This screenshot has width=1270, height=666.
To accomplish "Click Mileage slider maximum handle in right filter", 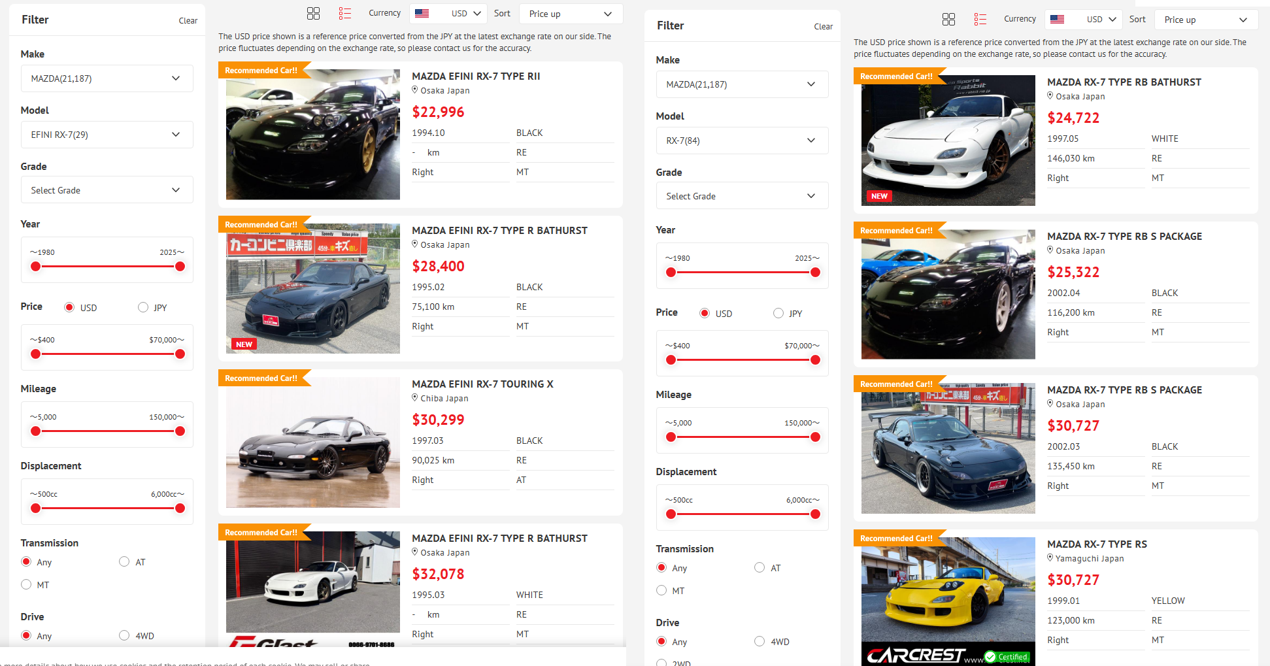I will coord(815,437).
